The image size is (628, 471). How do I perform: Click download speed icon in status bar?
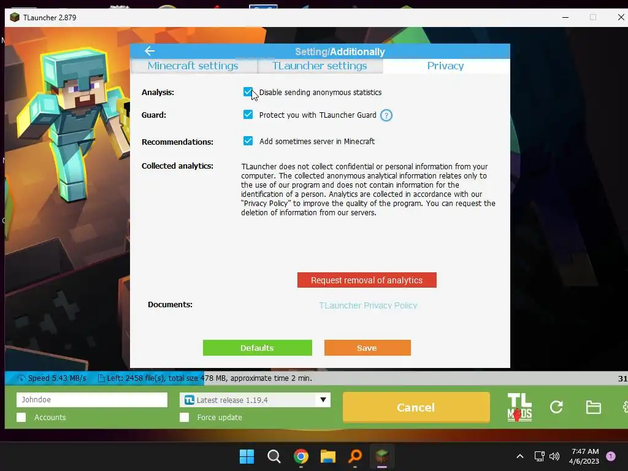coord(21,378)
